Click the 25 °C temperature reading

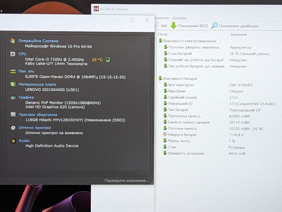[97, 60]
